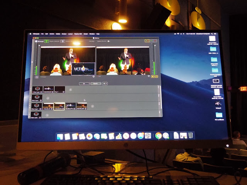Select the MacBook Pro shot in third layer

(70, 106)
